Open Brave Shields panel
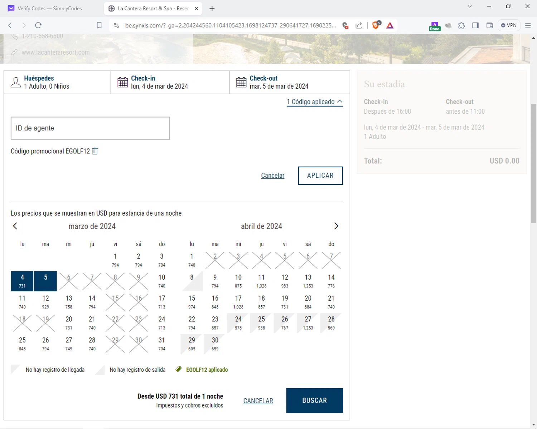Viewport: 537px width, 429px height. click(376, 25)
